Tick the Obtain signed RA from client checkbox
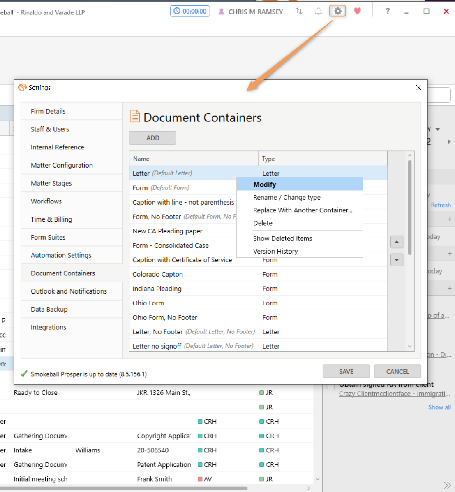The height and width of the screenshot is (492, 455). pos(331,386)
